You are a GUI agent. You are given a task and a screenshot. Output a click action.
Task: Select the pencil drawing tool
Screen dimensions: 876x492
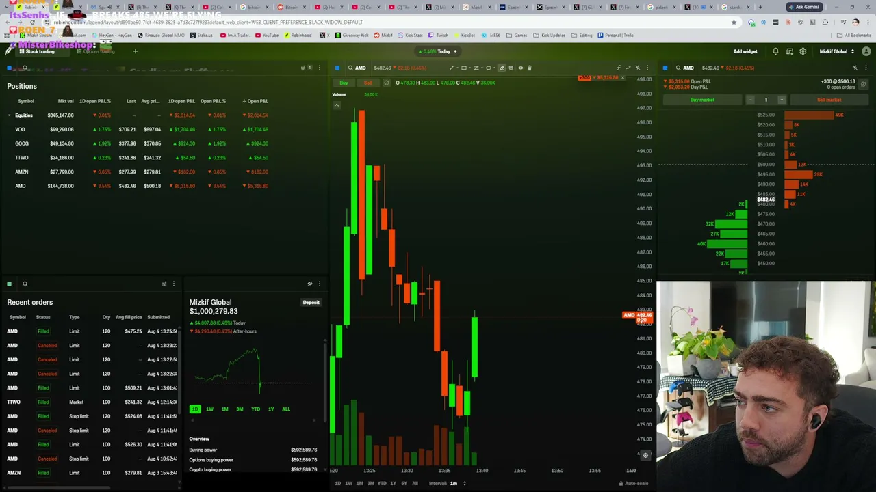(502, 68)
